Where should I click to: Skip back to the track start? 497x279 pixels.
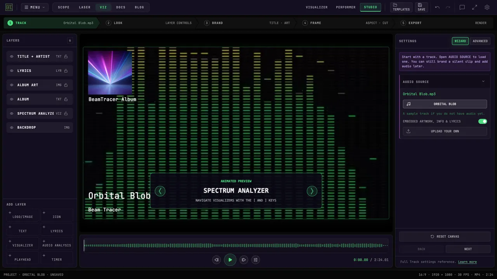click(217, 260)
